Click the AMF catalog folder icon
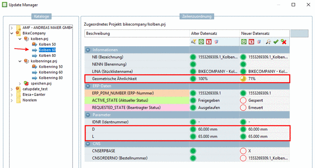315x168 pixels. click(x=18, y=28)
